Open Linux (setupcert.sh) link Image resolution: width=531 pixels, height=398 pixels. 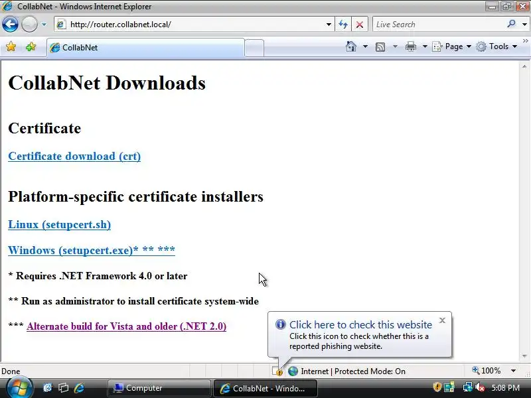coord(59,224)
